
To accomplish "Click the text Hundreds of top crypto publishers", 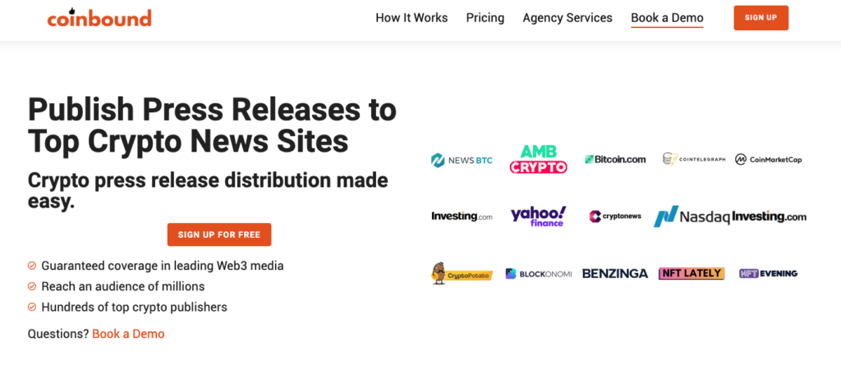I will pos(134,307).
